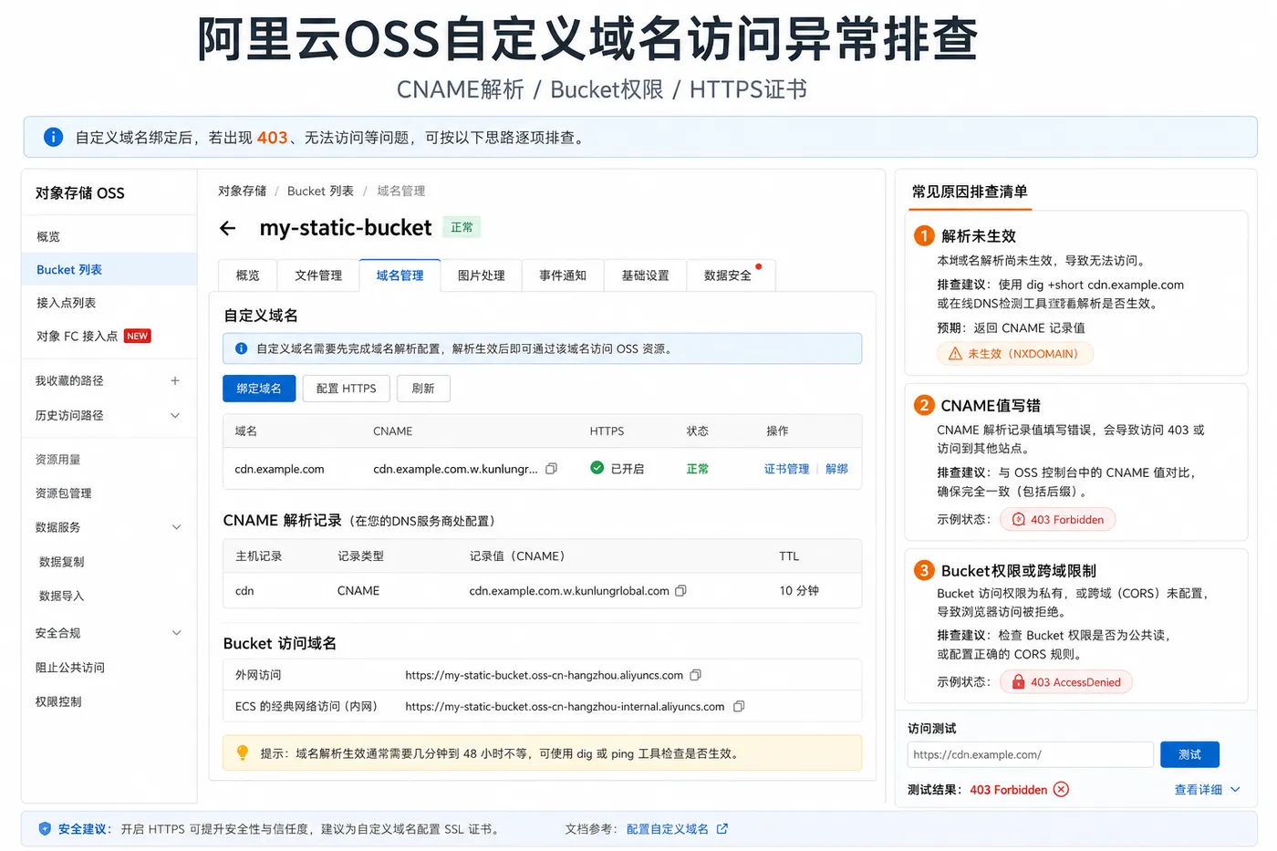Expand 查看详细 test result details
The width and height of the screenshot is (1277, 851).
[1208, 790]
